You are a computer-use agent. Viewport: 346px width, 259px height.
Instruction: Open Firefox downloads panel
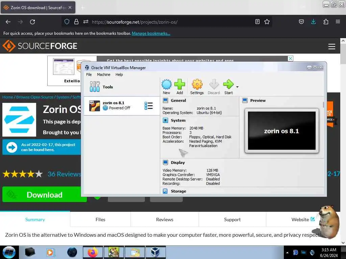coord(313,22)
